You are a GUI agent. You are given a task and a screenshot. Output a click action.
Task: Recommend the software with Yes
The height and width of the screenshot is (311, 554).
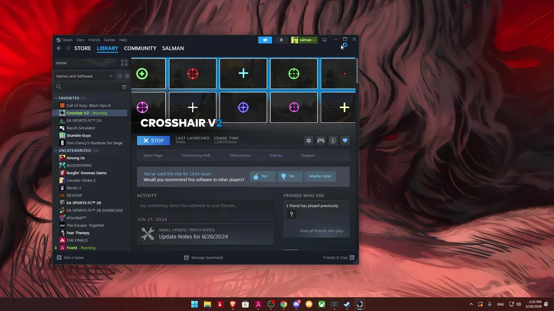click(263, 176)
